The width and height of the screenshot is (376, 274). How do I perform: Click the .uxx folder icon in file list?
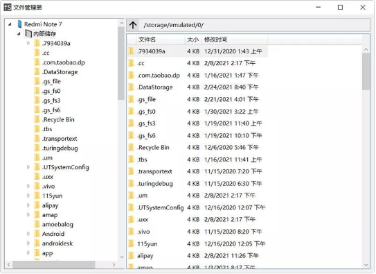point(131,219)
